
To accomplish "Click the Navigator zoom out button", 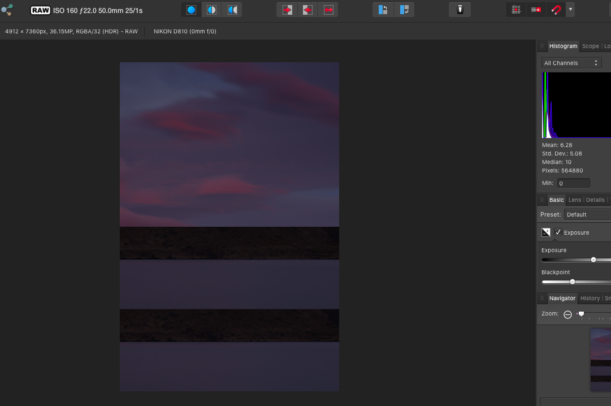I will 567,314.
